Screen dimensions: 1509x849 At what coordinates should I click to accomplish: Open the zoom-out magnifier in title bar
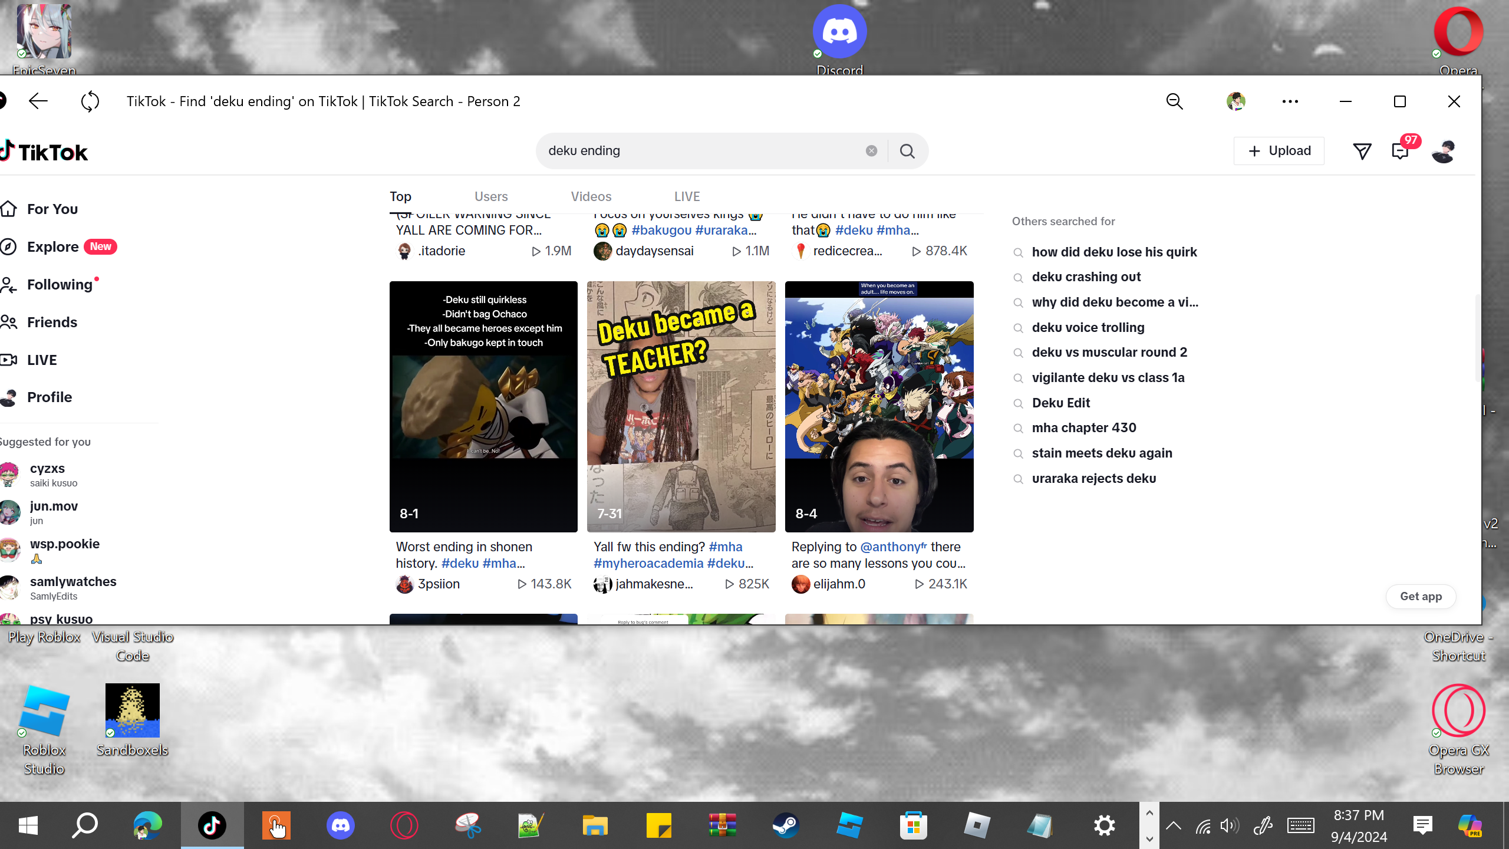(x=1174, y=101)
